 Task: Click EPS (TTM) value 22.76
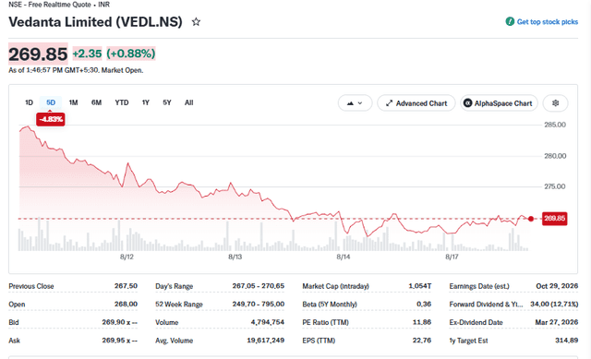[x=422, y=341]
